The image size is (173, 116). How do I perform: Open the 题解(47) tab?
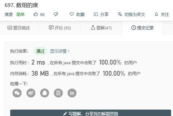tap(101, 28)
